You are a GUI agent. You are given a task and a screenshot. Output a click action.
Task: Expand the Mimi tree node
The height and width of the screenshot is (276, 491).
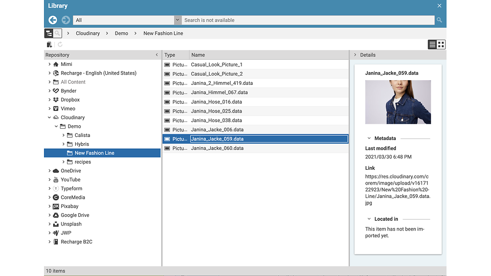pyautogui.click(x=49, y=64)
